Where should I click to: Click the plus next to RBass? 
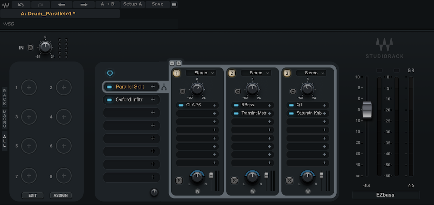point(270,105)
